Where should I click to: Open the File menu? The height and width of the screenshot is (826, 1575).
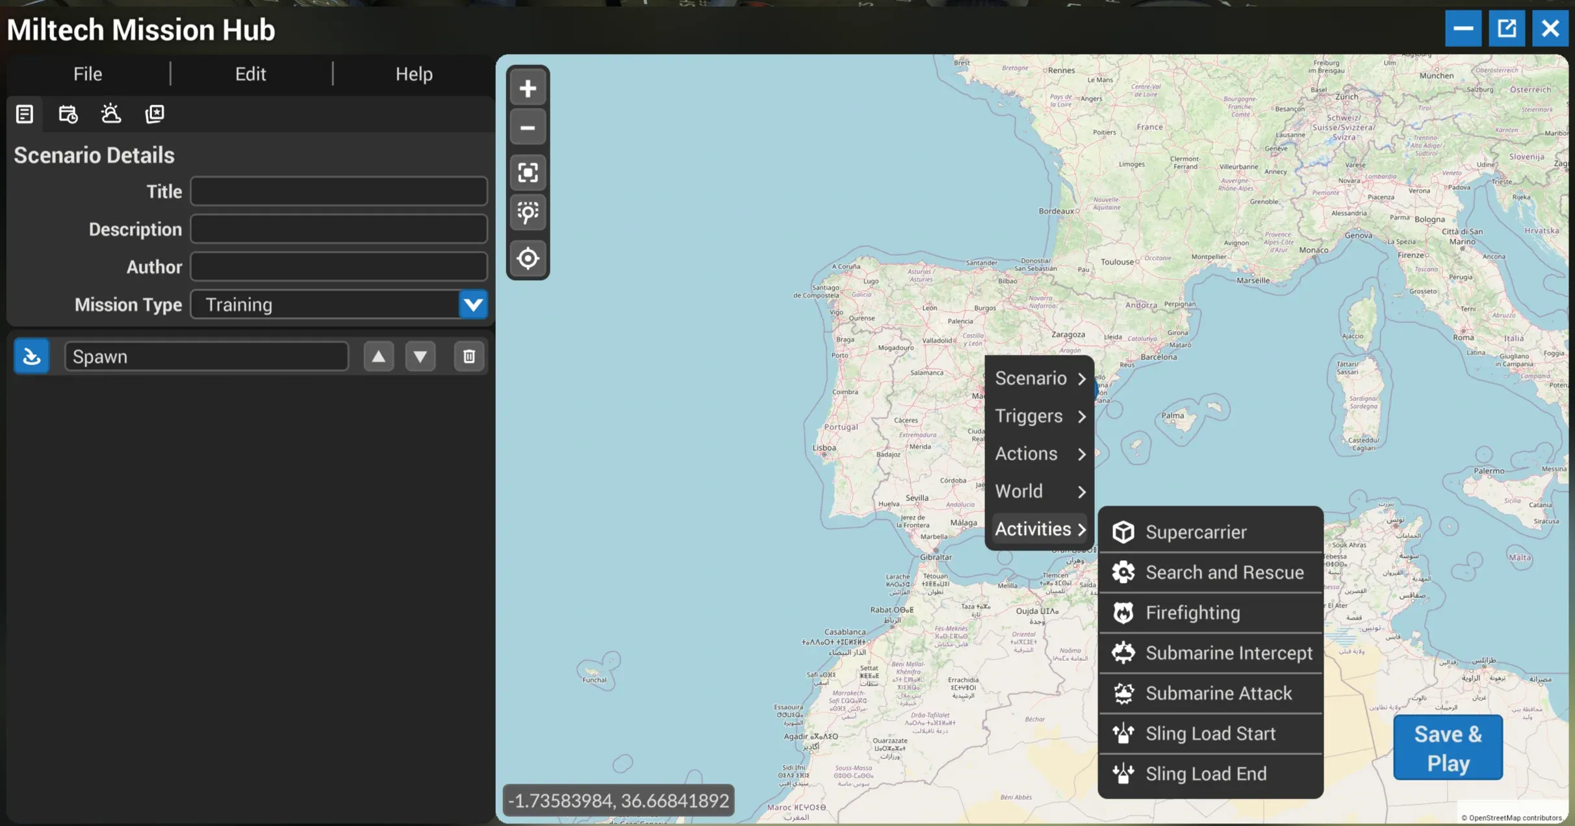(88, 74)
